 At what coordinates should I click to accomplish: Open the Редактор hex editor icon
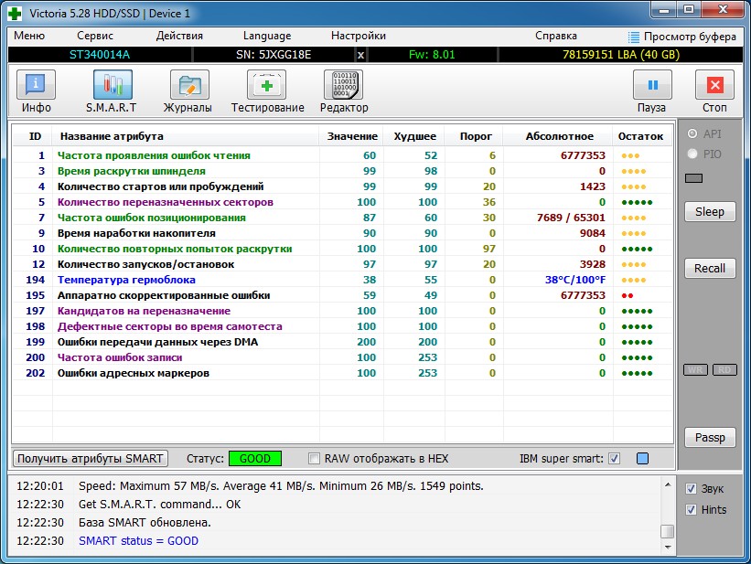pyautogui.click(x=343, y=85)
